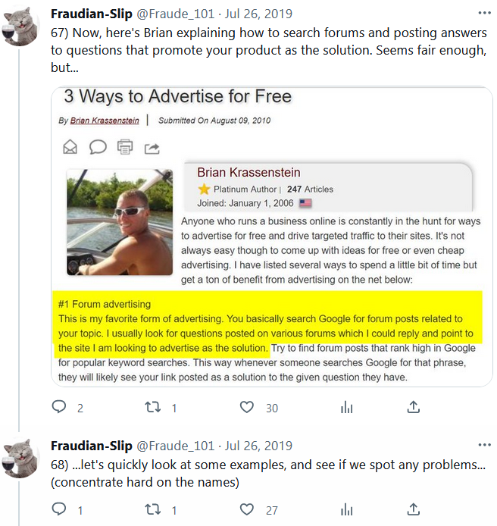This screenshot has width=497, height=526.
Task: Retweet the tweet numbered 67
Action: [x=152, y=407]
